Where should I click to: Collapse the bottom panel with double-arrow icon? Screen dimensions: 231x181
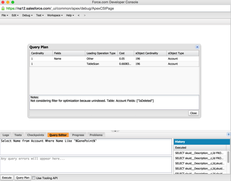click(x=228, y=134)
